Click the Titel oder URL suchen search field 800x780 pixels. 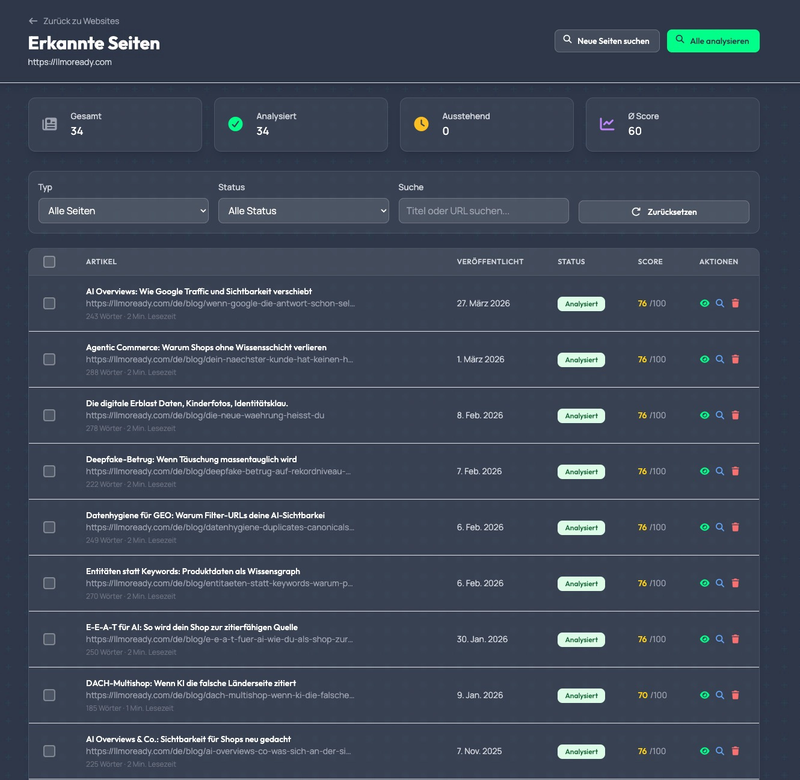(484, 211)
